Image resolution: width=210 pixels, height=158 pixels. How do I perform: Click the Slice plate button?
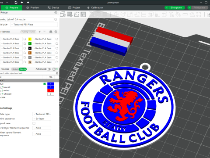coord(176,7)
